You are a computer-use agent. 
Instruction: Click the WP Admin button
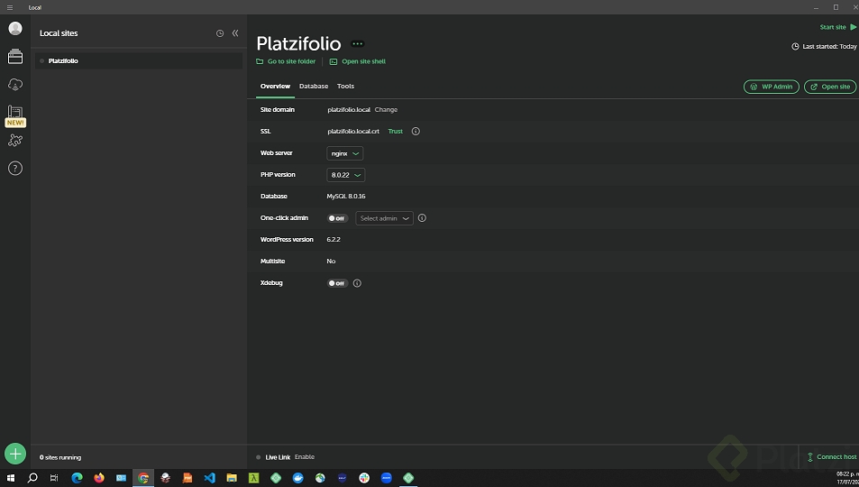[772, 87]
